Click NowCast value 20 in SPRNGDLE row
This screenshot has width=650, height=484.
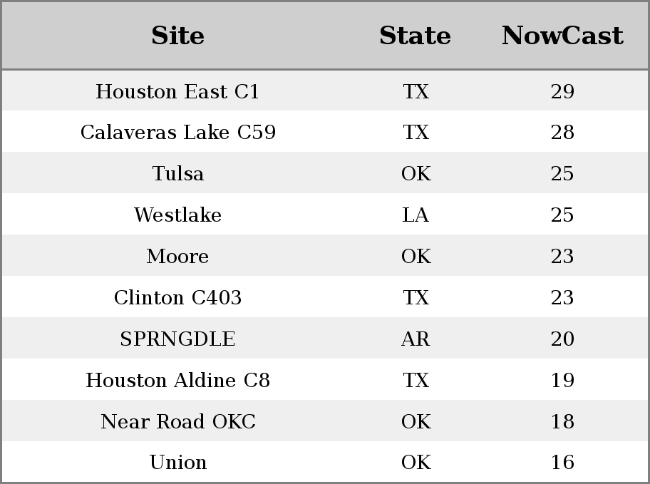(x=562, y=339)
